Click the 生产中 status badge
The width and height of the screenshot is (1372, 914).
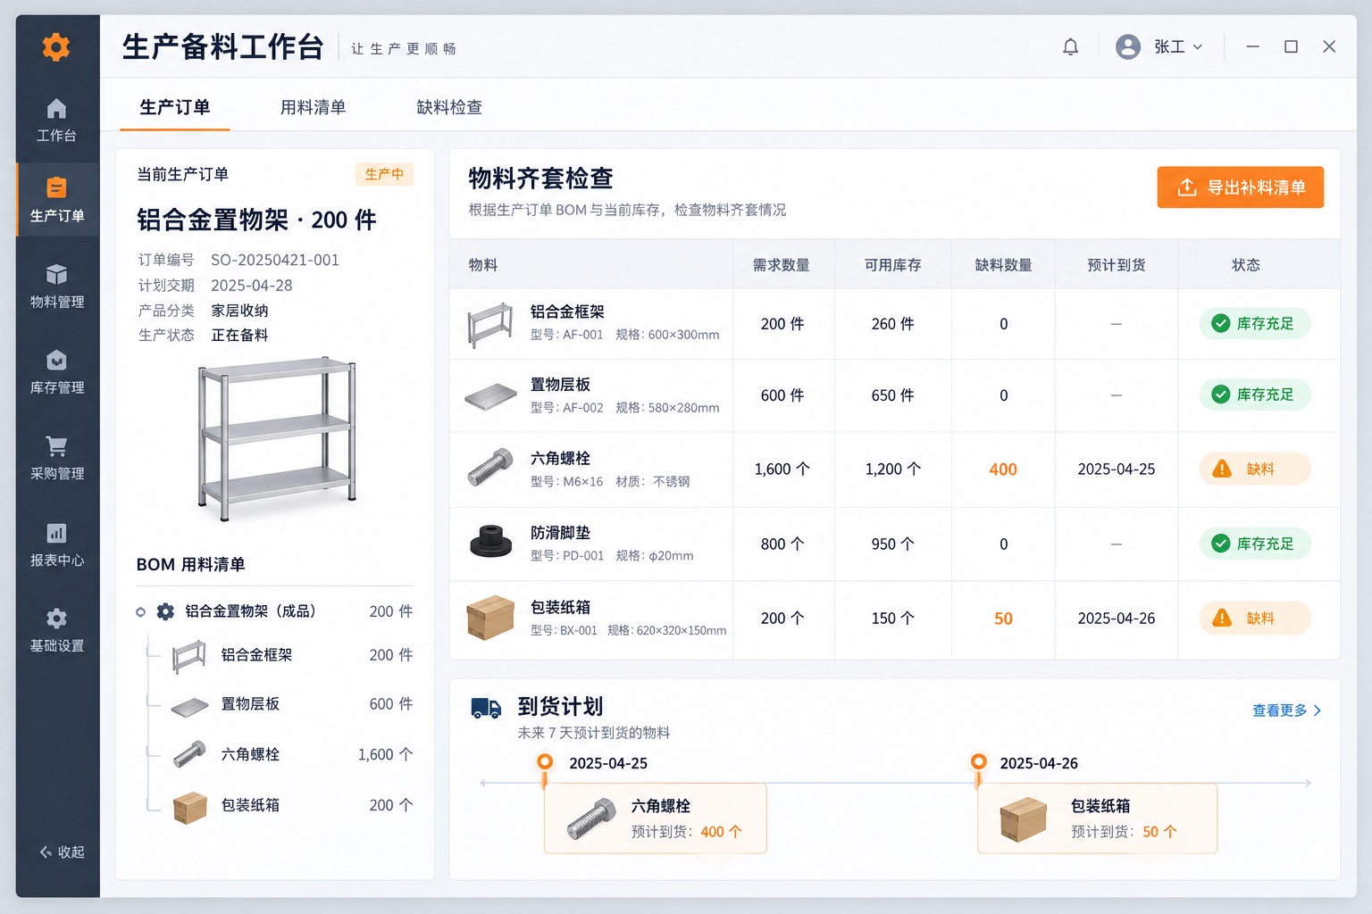[x=384, y=174]
